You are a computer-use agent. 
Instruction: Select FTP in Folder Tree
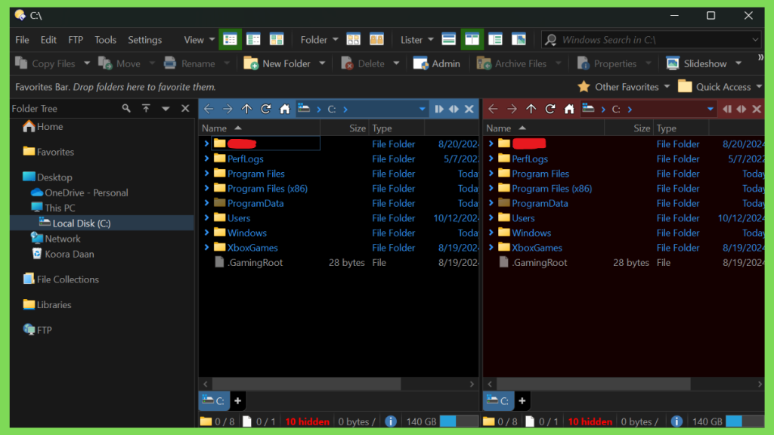click(x=38, y=330)
